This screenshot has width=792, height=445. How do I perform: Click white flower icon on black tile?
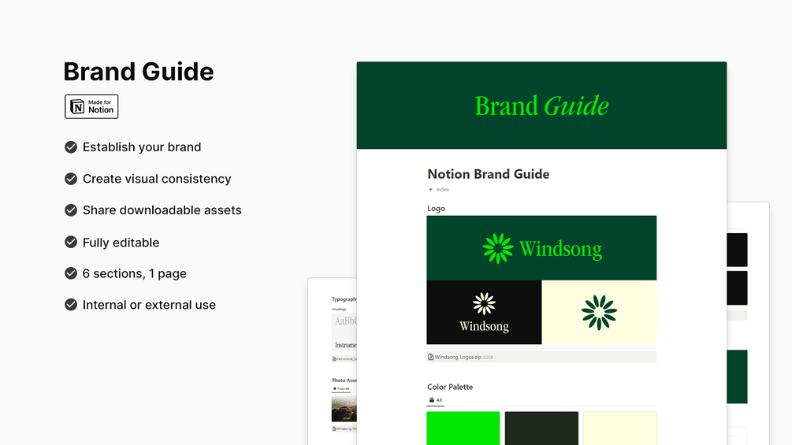[484, 304]
